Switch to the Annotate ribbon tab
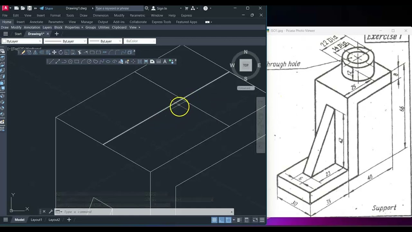The height and width of the screenshot is (232, 412). (36, 22)
